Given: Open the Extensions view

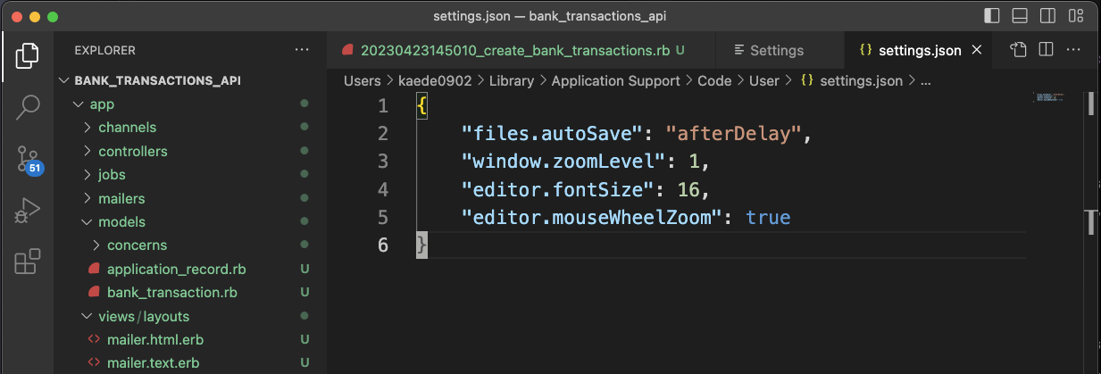Looking at the screenshot, I should tap(27, 262).
